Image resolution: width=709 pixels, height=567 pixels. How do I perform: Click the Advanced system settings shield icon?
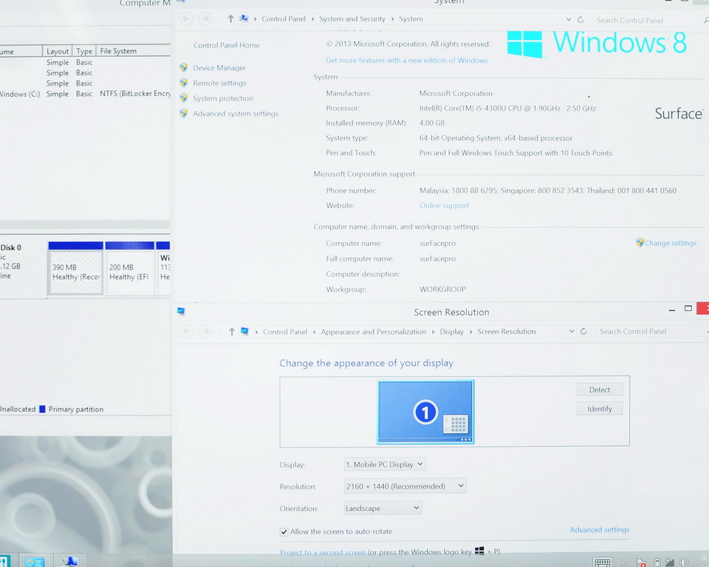[184, 114]
